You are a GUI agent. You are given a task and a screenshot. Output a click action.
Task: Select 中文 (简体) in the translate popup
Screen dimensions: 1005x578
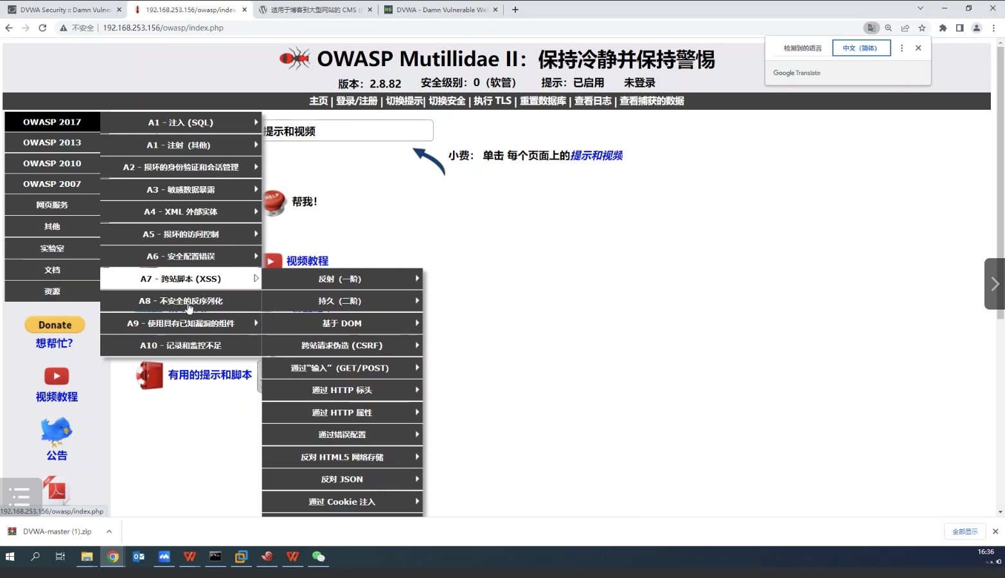tap(861, 48)
